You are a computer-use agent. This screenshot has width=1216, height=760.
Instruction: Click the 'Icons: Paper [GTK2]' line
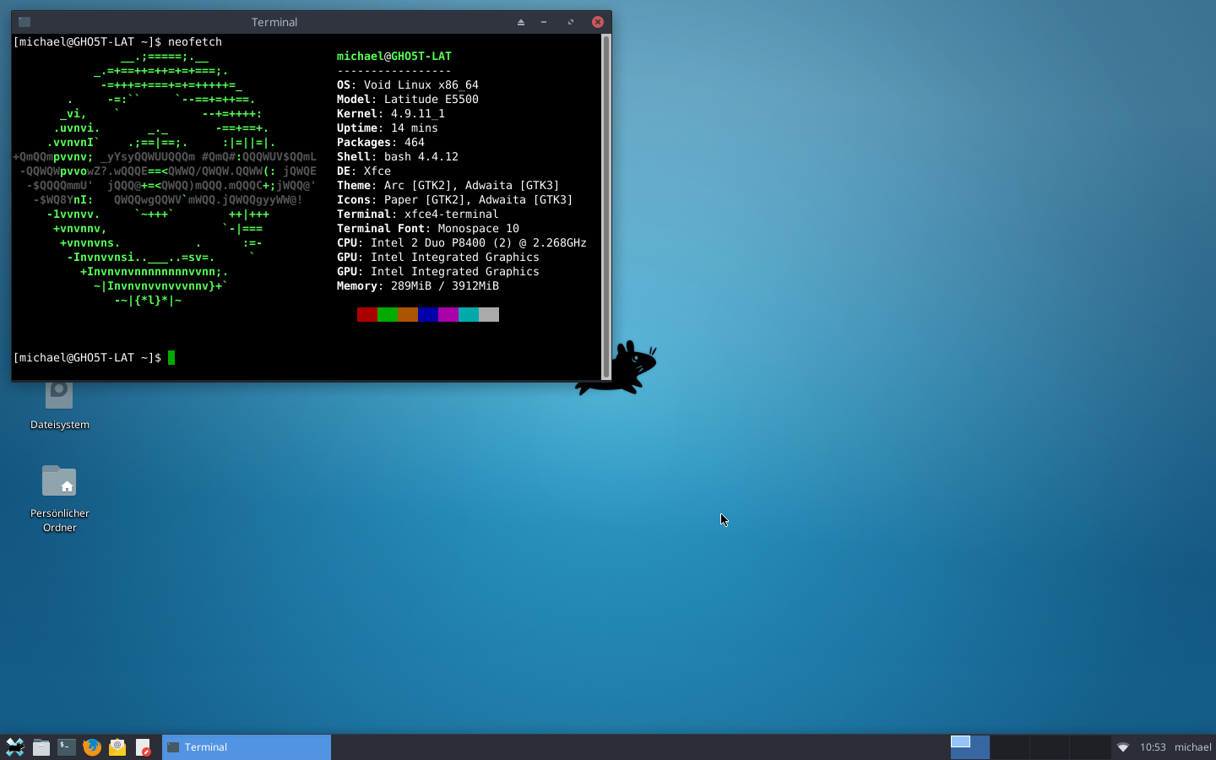[455, 200]
